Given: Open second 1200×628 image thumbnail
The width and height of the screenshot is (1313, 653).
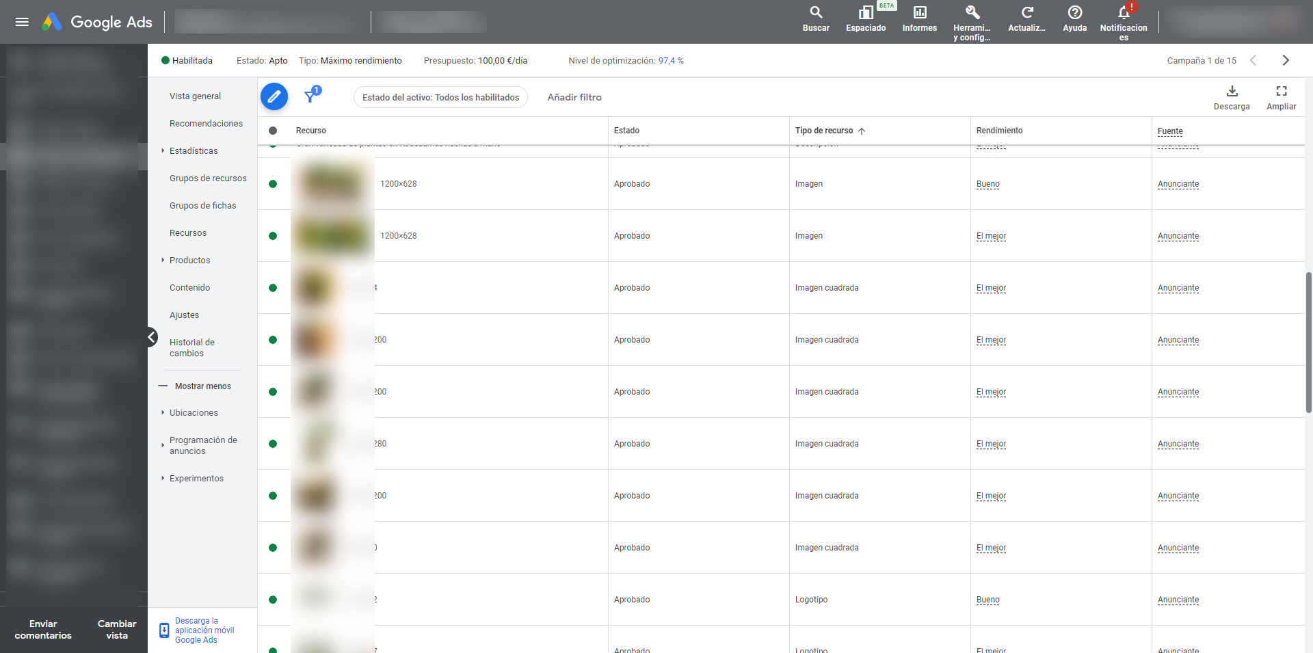Looking at the screenshot, I should pos(332,236).
